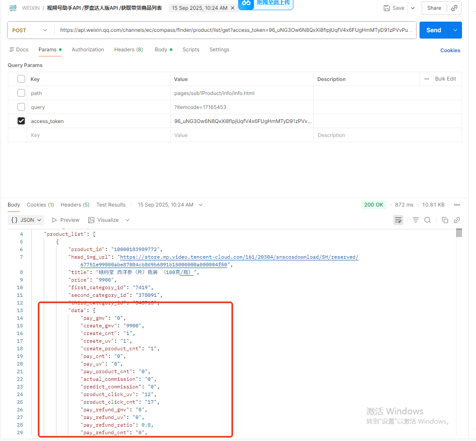The height and width of the screenshot is (441, 476).
Task: Enable the path parameter checkbox
Action: click(x=21, y=93)
